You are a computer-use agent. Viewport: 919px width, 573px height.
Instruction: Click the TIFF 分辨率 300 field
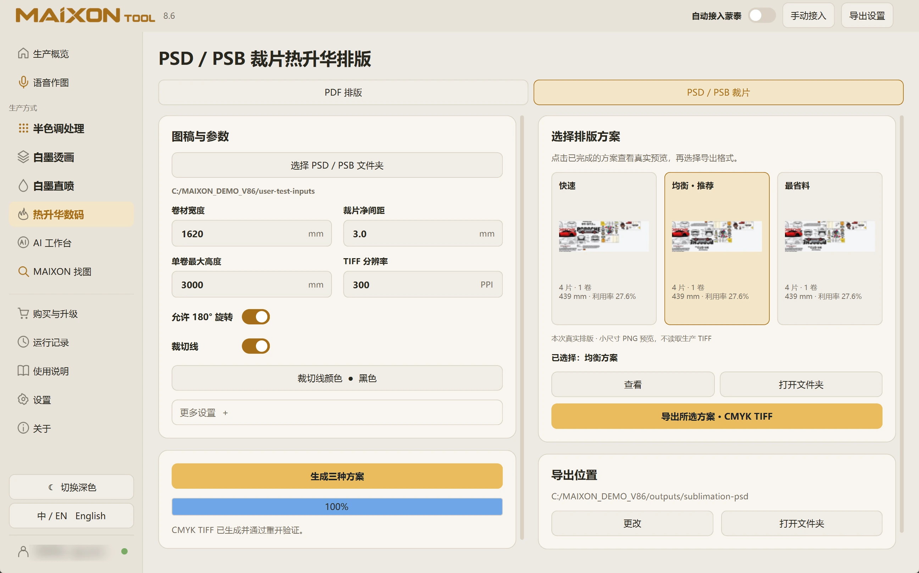click(423, 284)
